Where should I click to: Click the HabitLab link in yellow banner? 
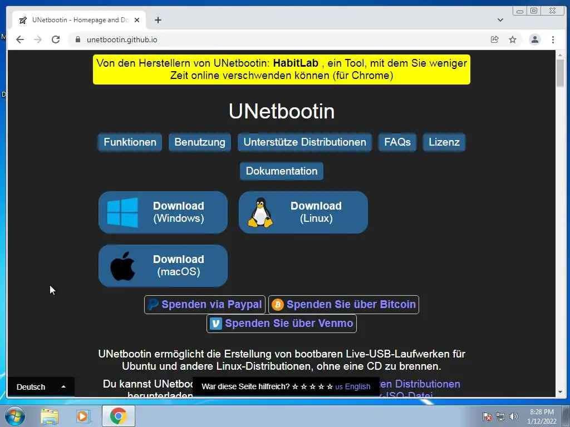[296, 63]
